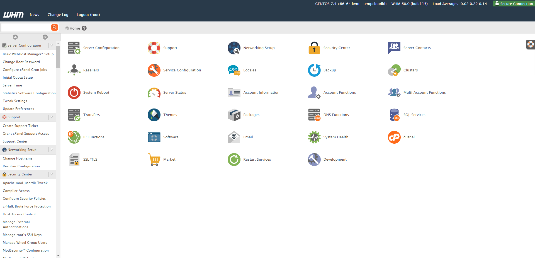Viewport: 535px width, 258px height.
Task: Open the Change Log menu item
Action: click(58, 15)
